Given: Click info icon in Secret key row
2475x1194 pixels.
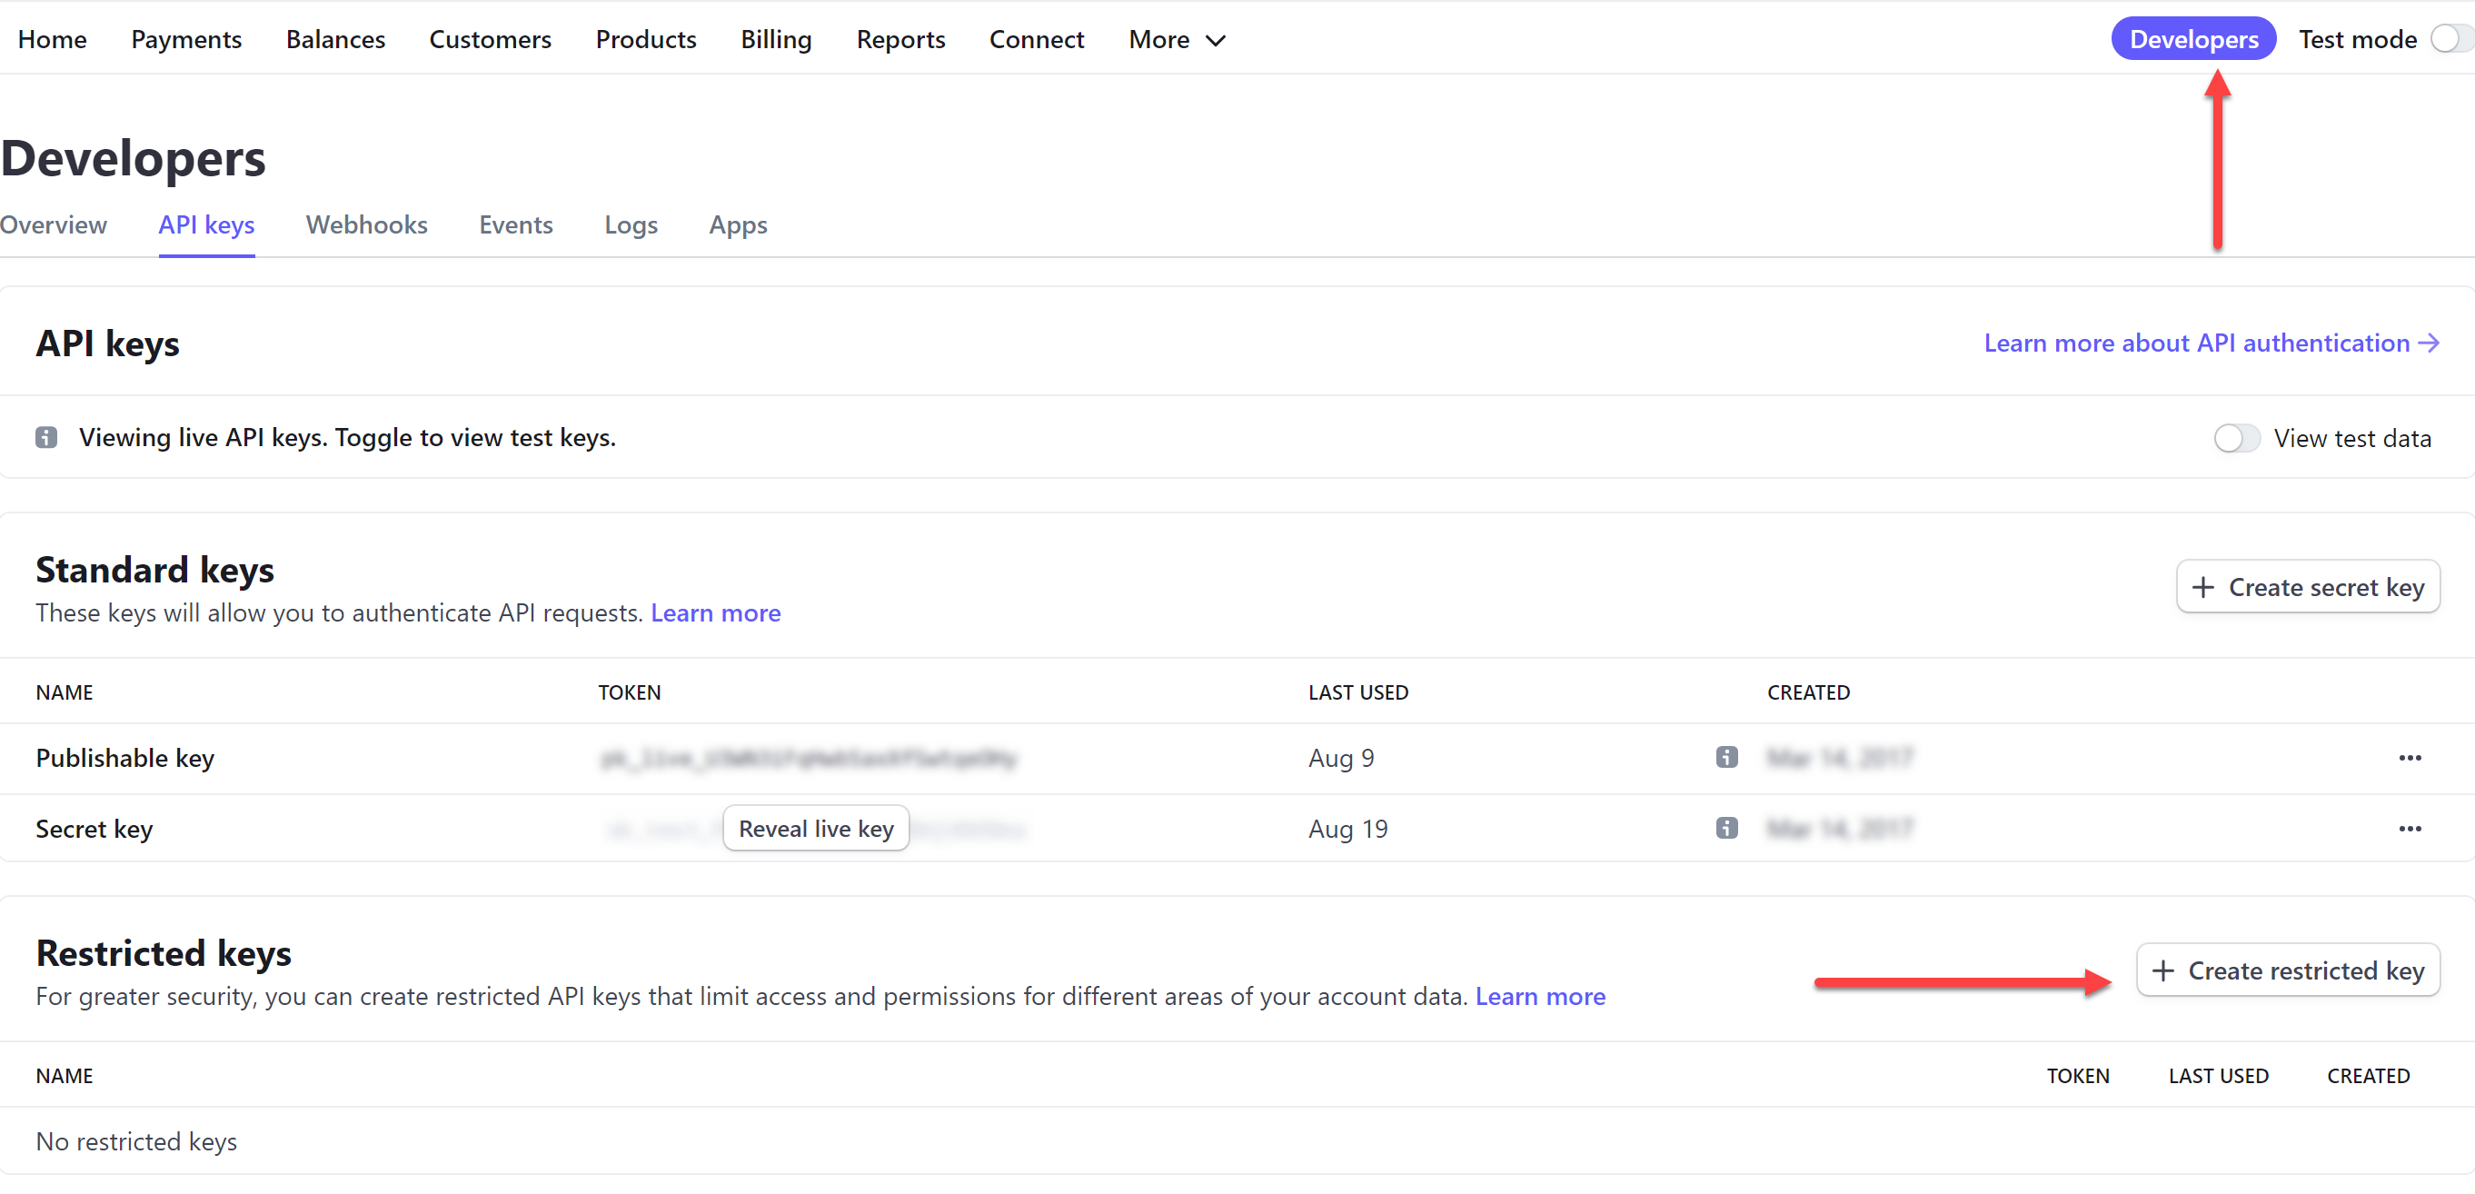Looking at the screenshot, I should 1726,828.
